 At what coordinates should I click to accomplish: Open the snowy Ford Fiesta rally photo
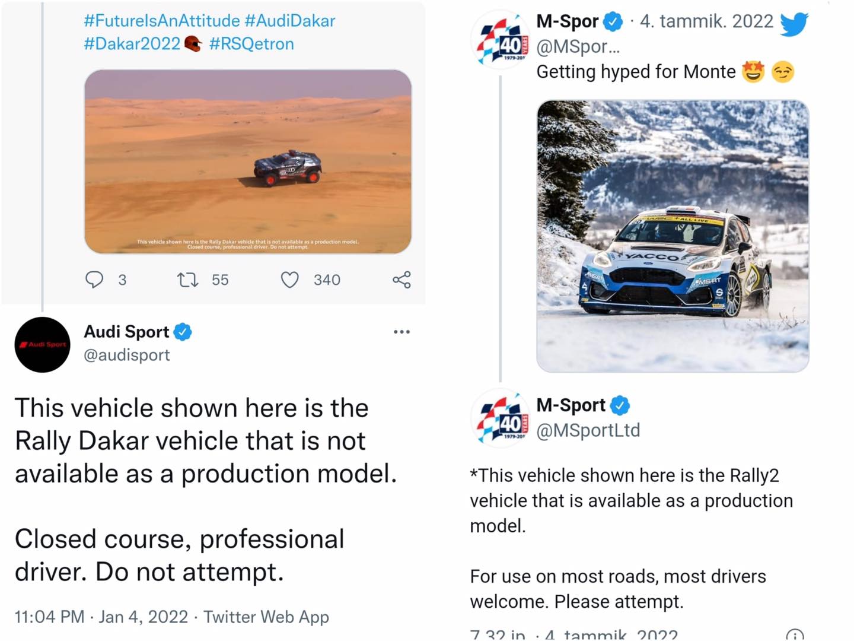[673, 236]
